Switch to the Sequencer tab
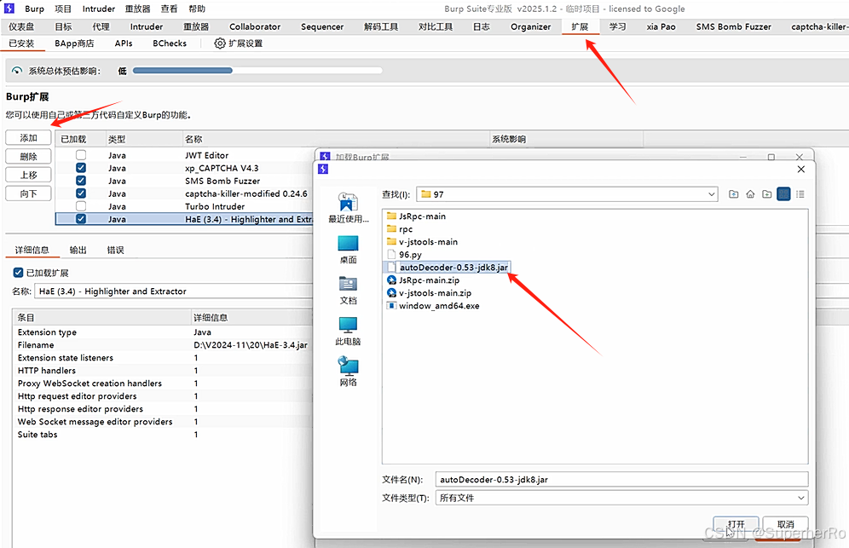 click(x=322, y=26)
